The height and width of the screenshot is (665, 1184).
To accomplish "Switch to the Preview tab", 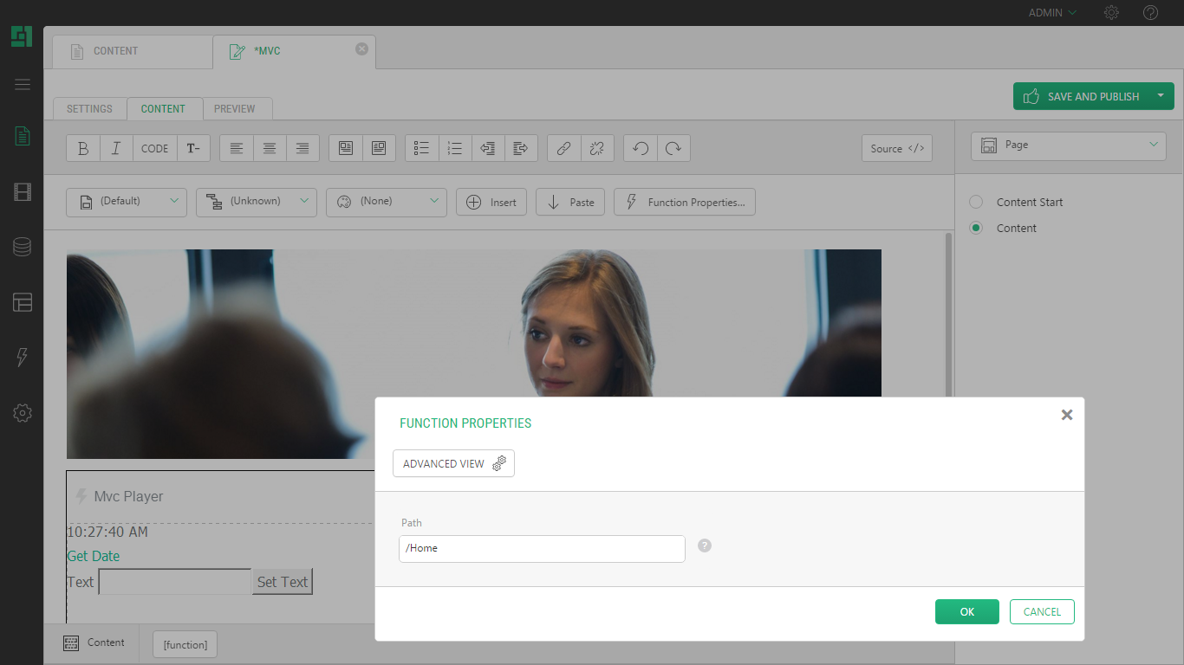I will click(x=234, y=109).
